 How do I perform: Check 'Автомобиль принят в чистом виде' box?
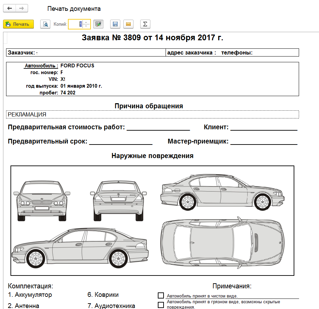161,295
